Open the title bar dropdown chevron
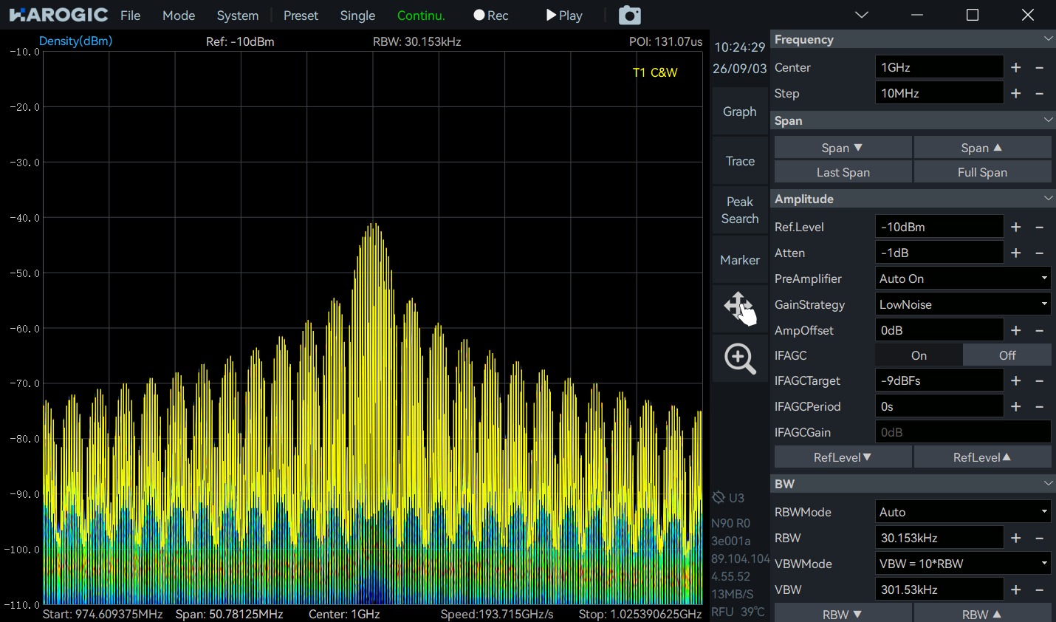Viewport: 1056px width, 622px height. tap(861, 15)
